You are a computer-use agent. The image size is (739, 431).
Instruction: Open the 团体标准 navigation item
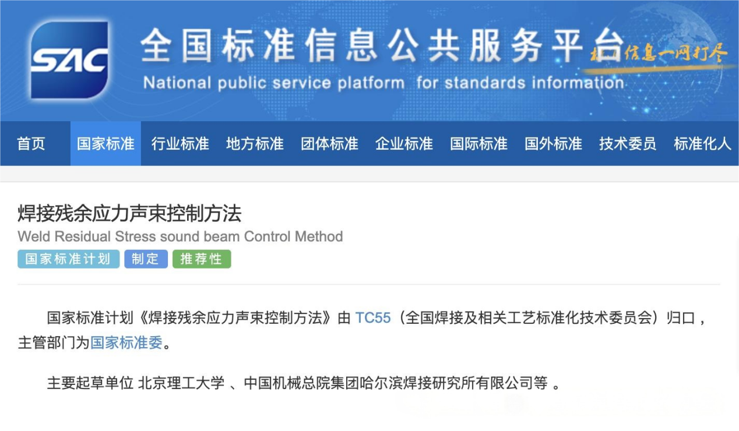[329, 144]
